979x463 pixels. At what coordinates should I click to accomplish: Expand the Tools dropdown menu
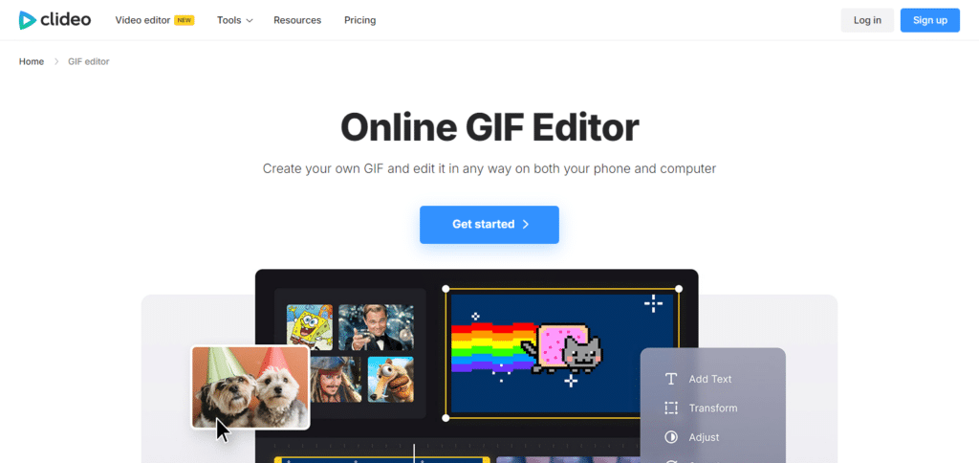(x=235, y=20)
